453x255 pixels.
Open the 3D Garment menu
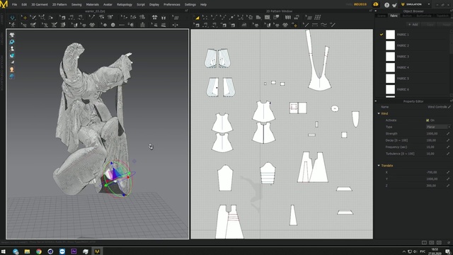coord(40,5)
